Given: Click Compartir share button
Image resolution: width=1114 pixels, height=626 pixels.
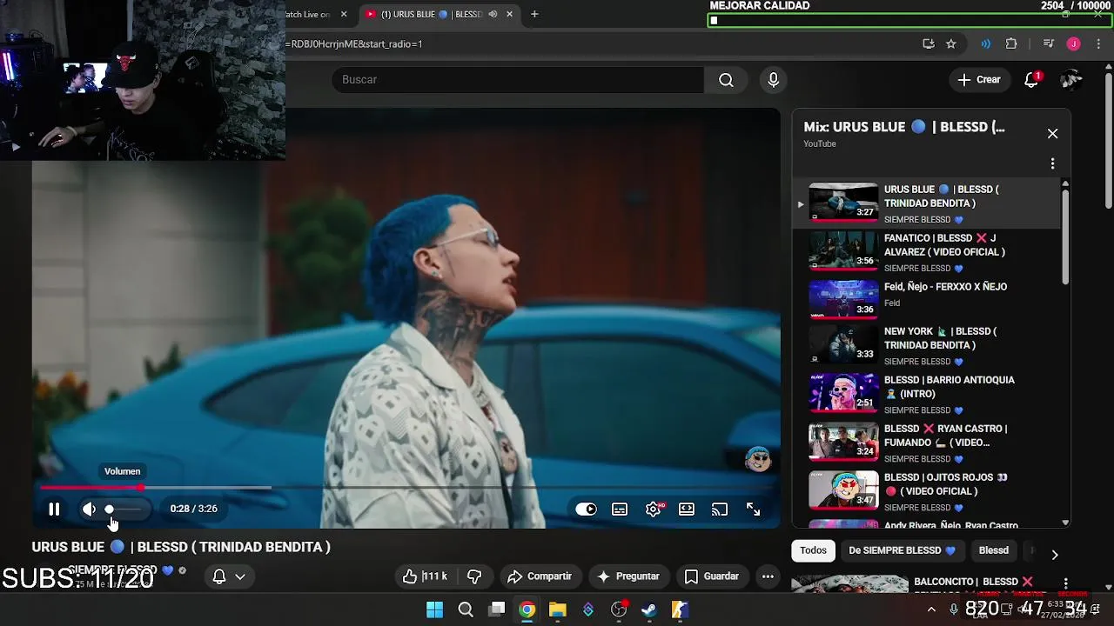Looking at the screenshot, I should tap(539, 576).
